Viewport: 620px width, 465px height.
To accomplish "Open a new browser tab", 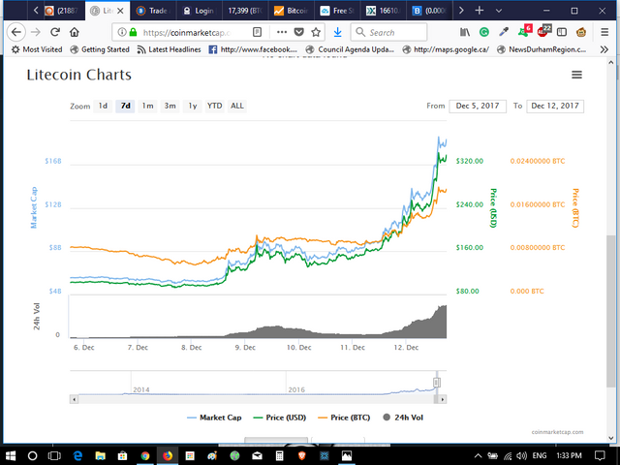I will click(x=480, y=11).
